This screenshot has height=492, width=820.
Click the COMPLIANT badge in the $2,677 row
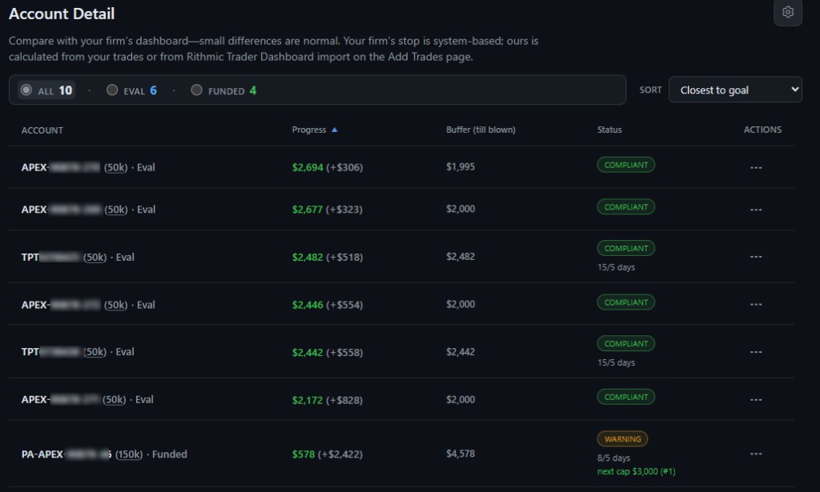pyautogui.click(x=626, y=207)
